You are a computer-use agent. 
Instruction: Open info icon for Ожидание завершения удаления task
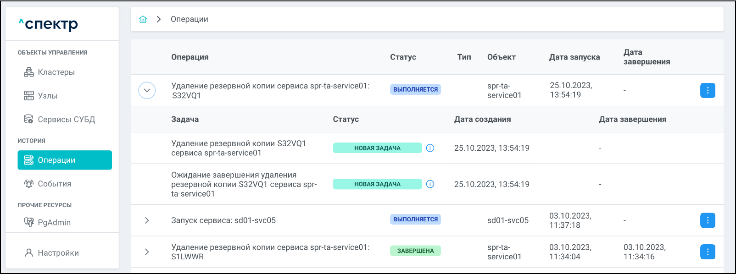pyautogui.click(x=430, y=184)
